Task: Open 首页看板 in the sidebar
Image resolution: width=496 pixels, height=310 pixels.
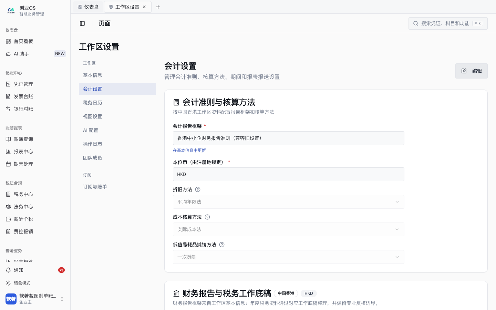Action: tap(35, 41)
